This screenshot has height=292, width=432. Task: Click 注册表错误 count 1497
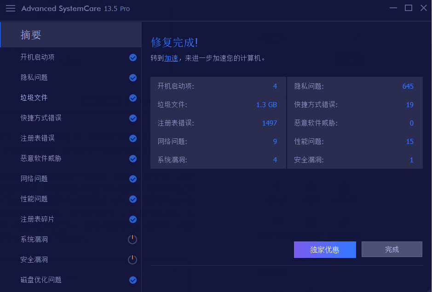click(270, 123)
